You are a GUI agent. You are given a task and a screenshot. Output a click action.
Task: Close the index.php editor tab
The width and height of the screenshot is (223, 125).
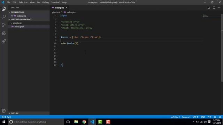click(x=67, y=8)
